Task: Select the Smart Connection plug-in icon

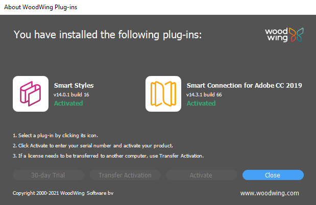Action: [x=163, y=94]
